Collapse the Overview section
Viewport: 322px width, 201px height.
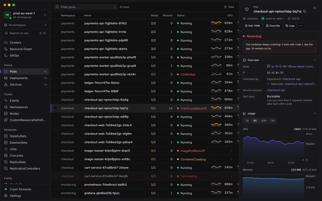tap(315, 60)
